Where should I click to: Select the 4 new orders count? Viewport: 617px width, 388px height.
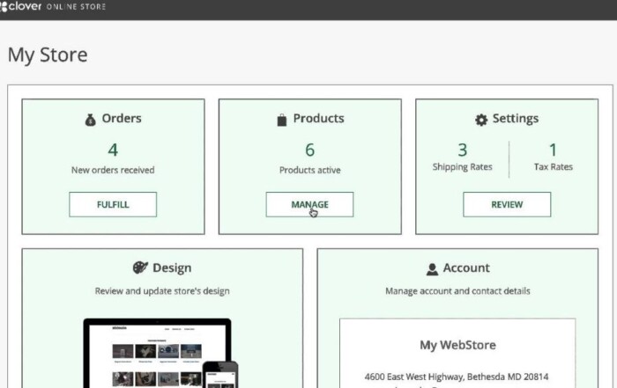(x=113, y=150)
